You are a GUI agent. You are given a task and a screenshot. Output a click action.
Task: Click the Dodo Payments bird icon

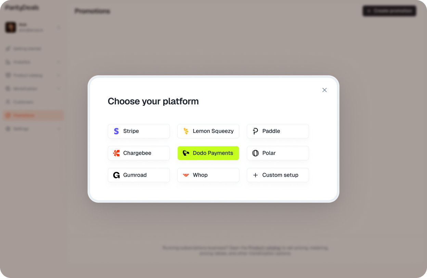[186, 153]
